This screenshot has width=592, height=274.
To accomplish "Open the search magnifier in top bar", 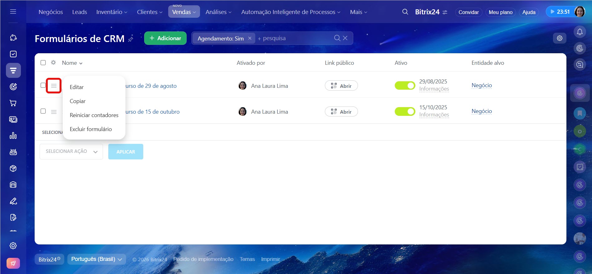I will 405,12.
